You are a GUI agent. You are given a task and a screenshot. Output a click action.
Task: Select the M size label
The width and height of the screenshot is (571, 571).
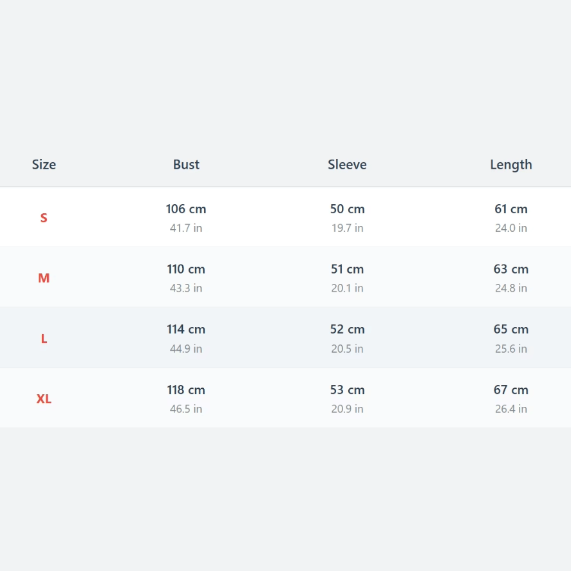tap(44, 278)
